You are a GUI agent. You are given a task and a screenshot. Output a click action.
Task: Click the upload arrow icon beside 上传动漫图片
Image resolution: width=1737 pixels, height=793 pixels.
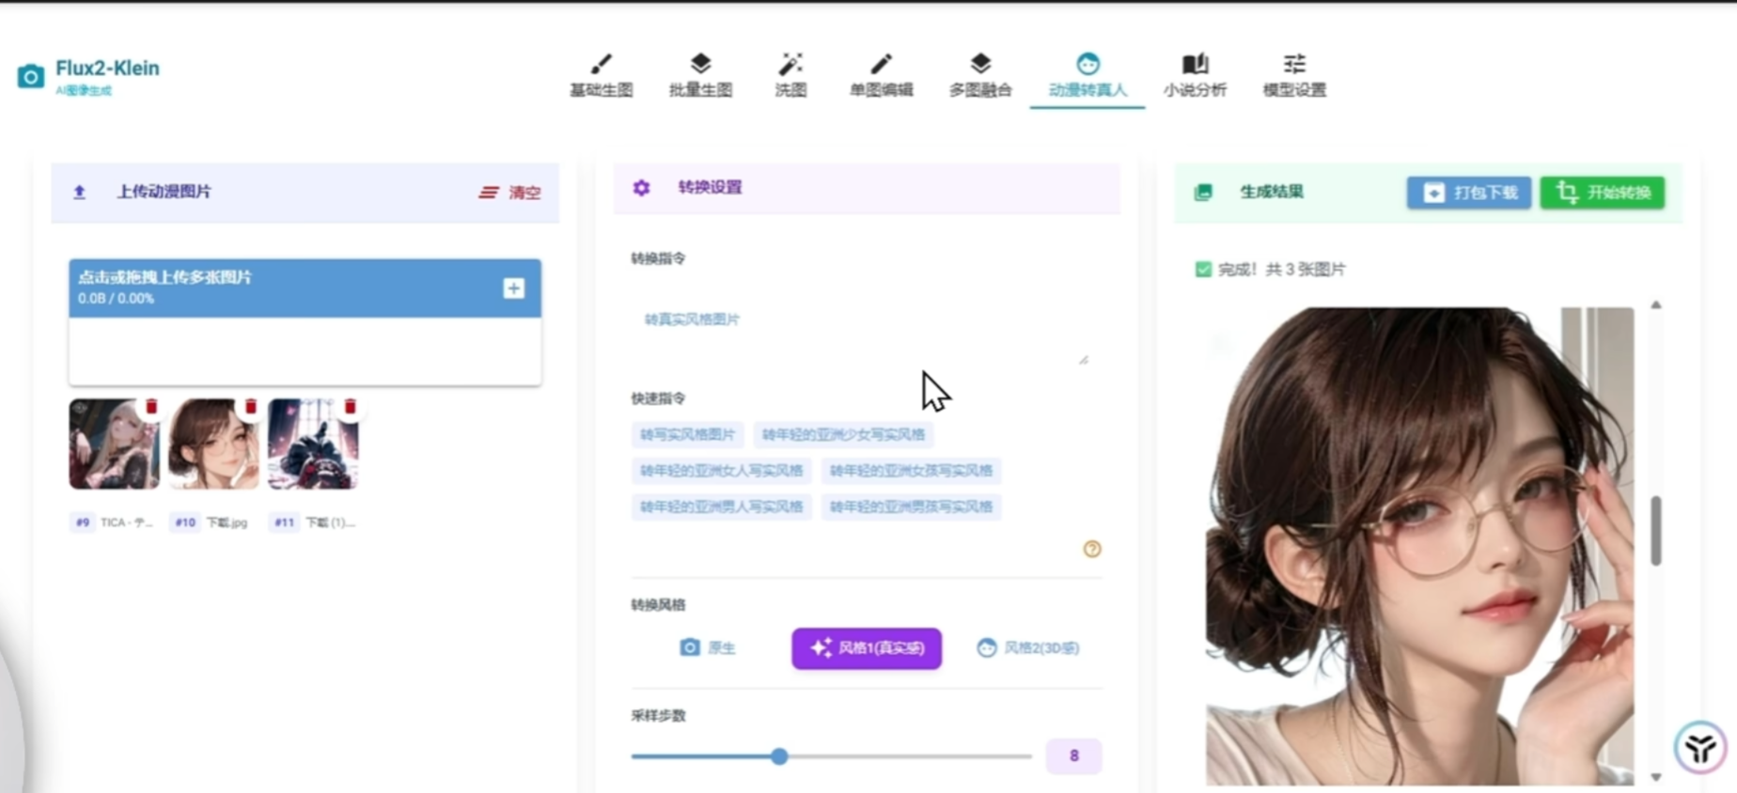[80, 192]
